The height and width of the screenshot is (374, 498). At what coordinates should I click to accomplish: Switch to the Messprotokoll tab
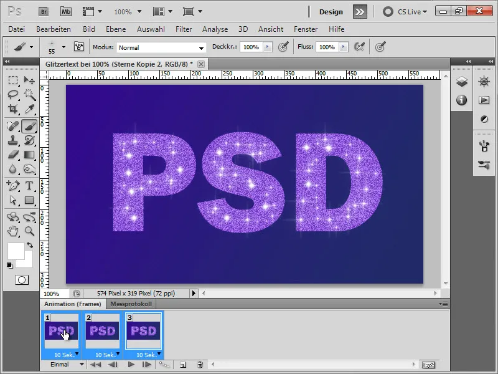(131, 304)
